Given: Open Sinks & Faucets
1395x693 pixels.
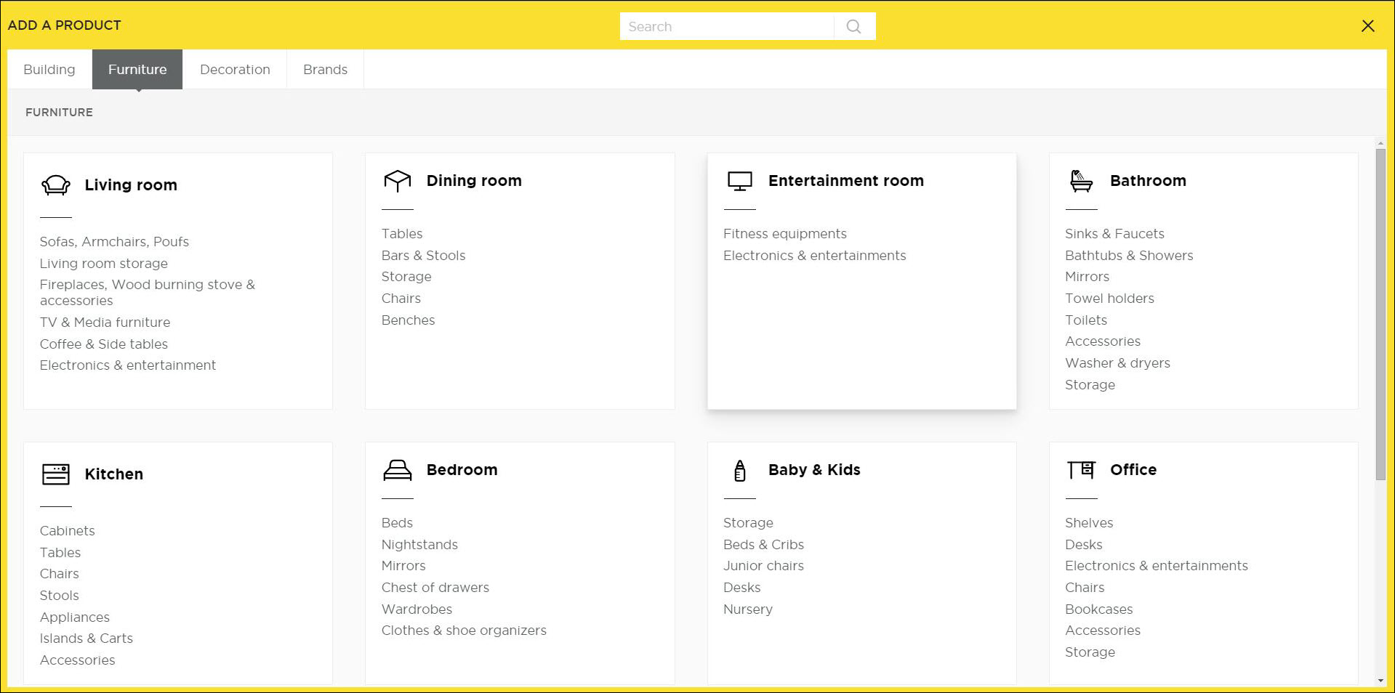Looking at the screenshot, I should 1114,234.
